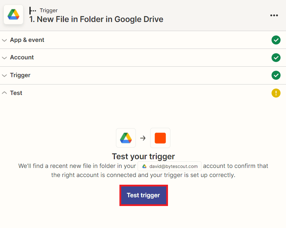This screenshot has height=228, width=286.
Task: Collapse the Test section chevron
Action: click(4, 93)
